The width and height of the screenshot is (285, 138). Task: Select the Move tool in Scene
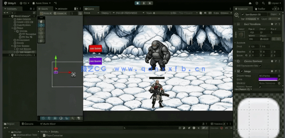[x=41, y=25]
